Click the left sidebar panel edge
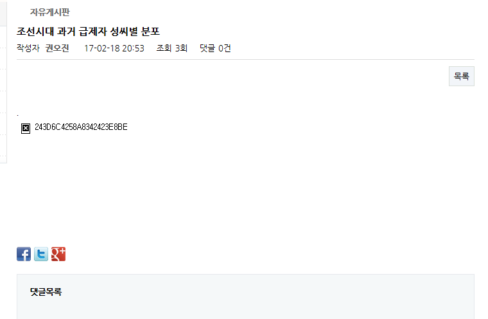Viewport: 488px width, 319px height. tap(3, 93)
